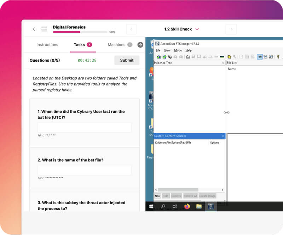This screenshot has height=235, width=283.
Task: Switch to the Instructions tab
Action: pyautogui.click(x=47, y=45)
